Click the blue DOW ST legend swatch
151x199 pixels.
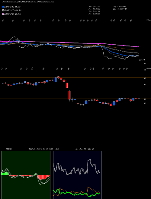[x=3, y=7]
